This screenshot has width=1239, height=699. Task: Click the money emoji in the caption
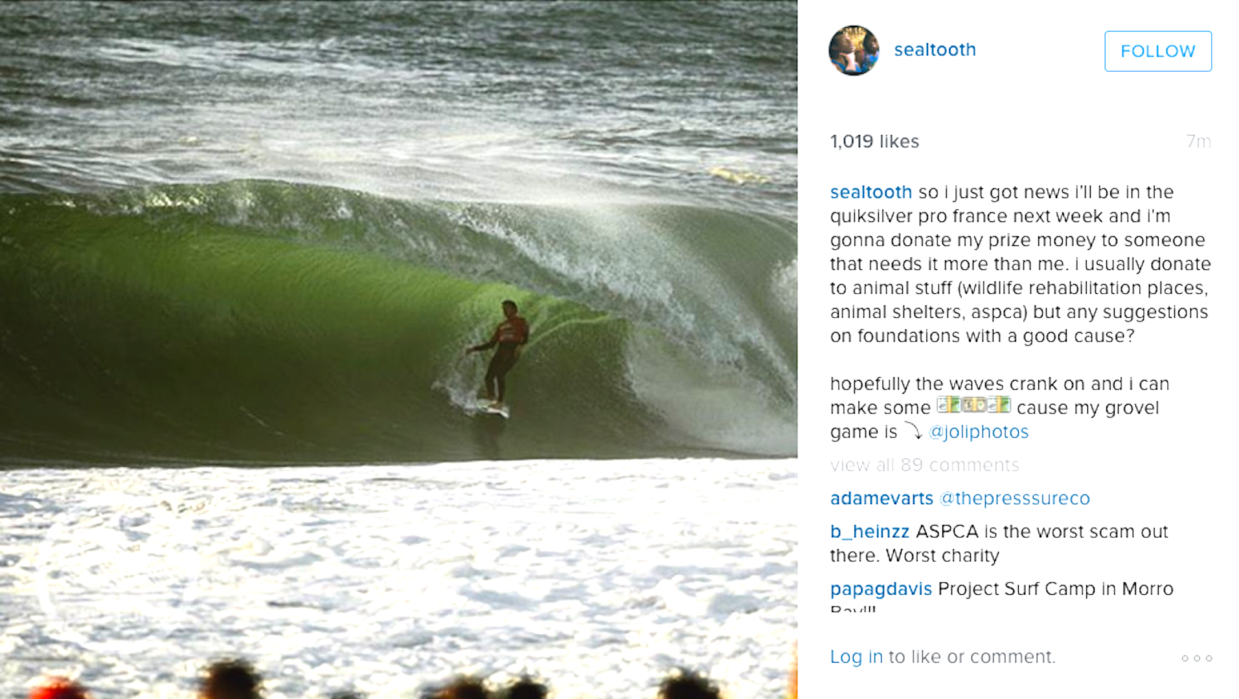coord(973,406)
